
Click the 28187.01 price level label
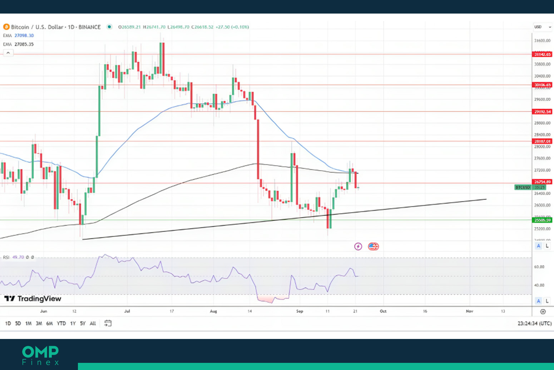click(543, 141)
